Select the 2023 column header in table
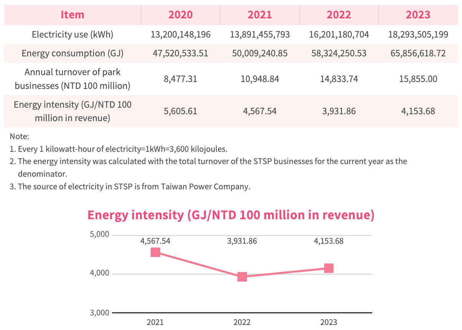The height and width of the screenshot is (330, 462). coord(418,15)
